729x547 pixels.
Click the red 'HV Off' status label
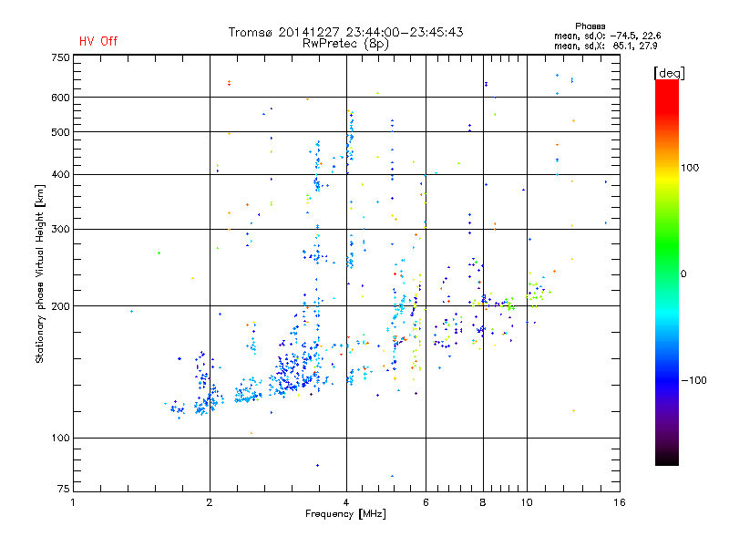(x=98, y=41)
